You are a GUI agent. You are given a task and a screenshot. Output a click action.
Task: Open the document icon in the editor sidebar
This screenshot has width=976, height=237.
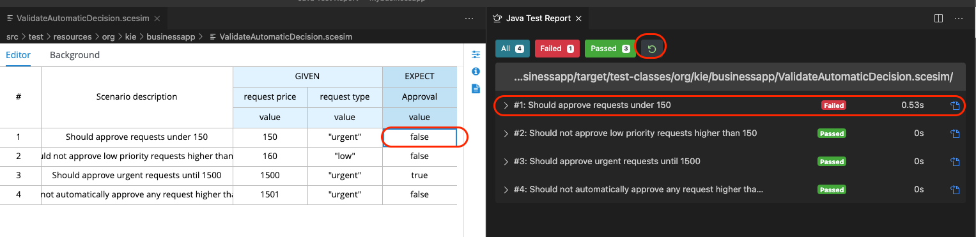point(476,88)
